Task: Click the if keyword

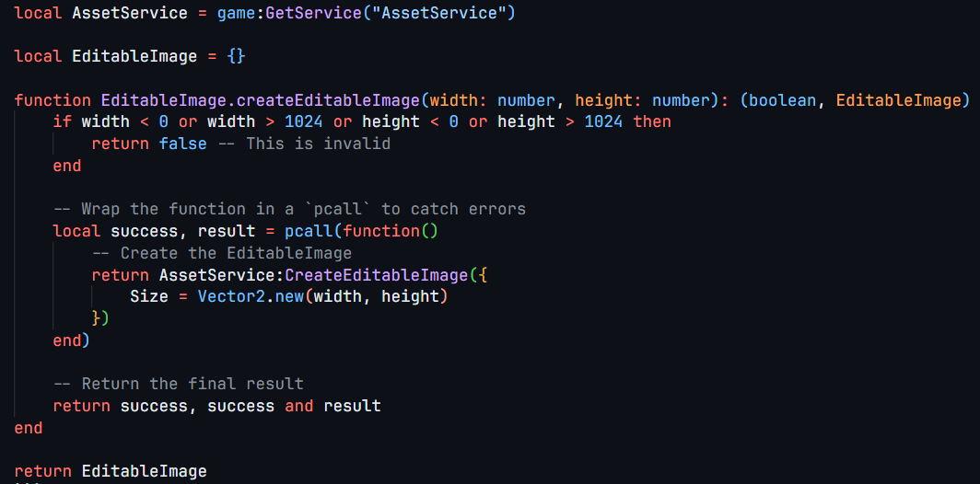Action: click(63, 121)
